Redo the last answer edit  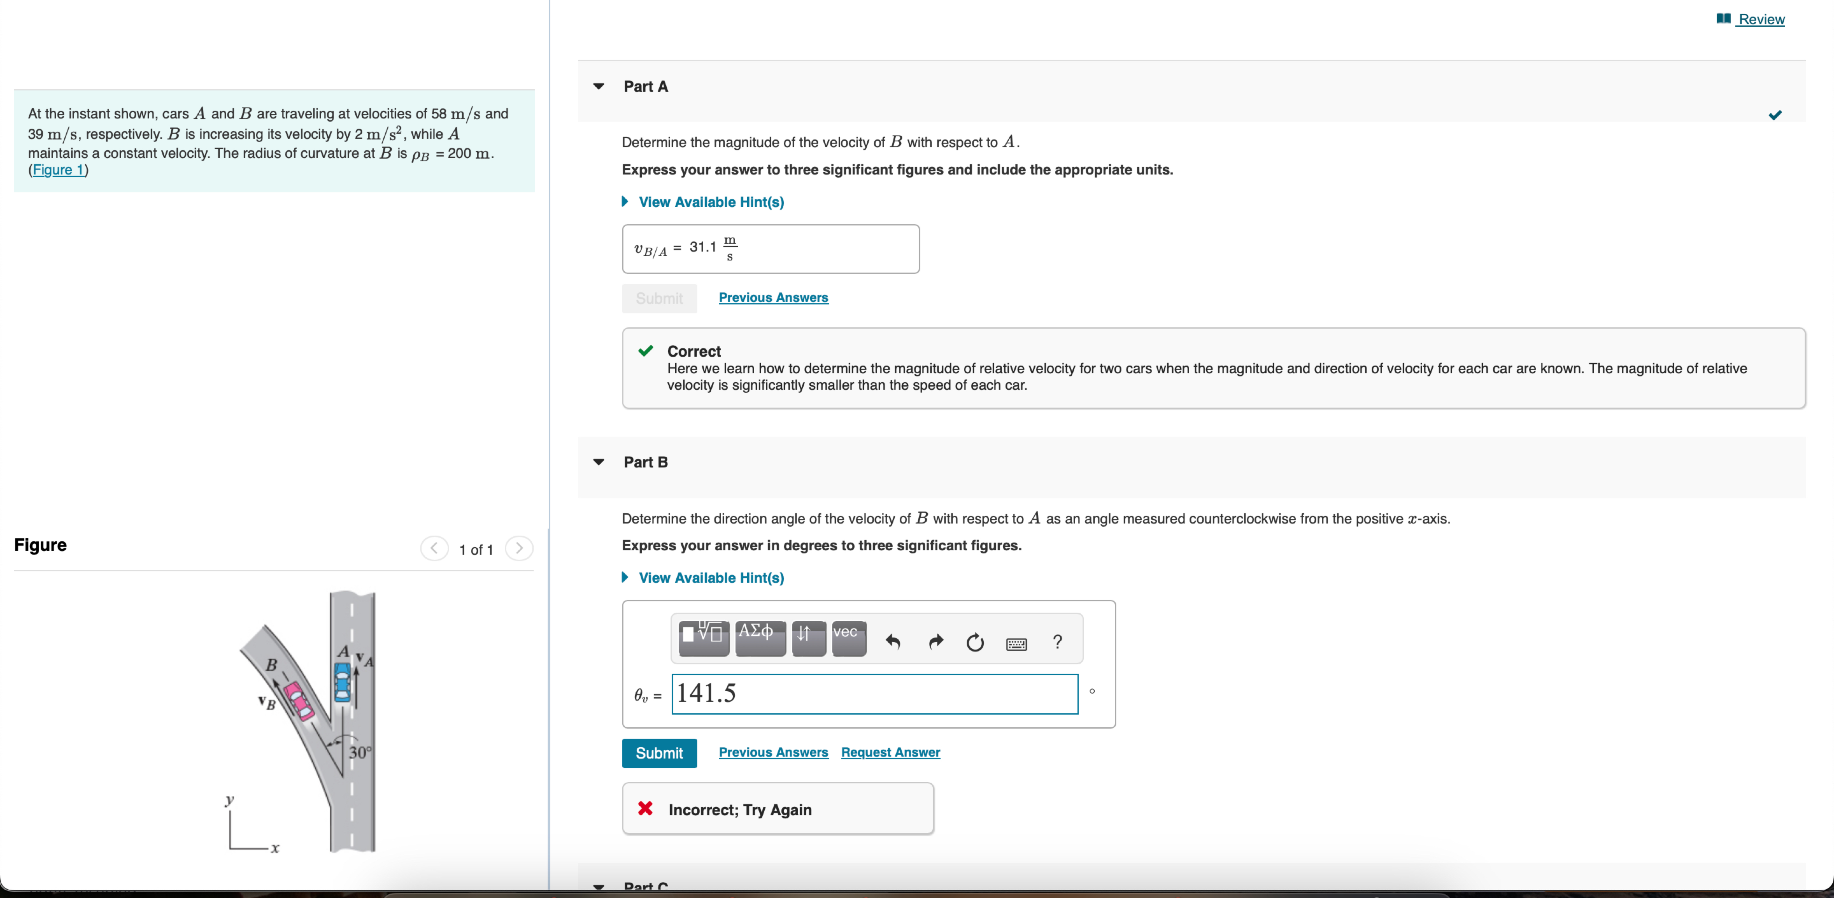[x=935, y=642]
